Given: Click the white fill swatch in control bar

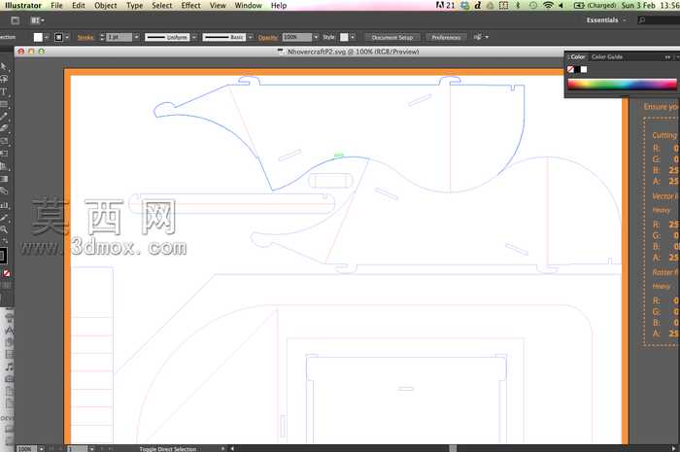Looking at the screenshot, I should 38,37.
